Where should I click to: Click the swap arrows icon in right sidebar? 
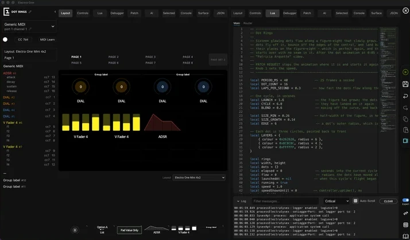coord(405,214)
